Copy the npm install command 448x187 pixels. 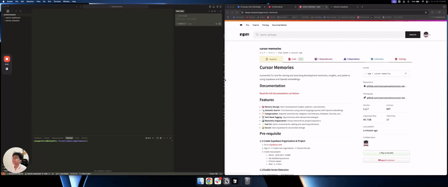(x=406, y=73)
